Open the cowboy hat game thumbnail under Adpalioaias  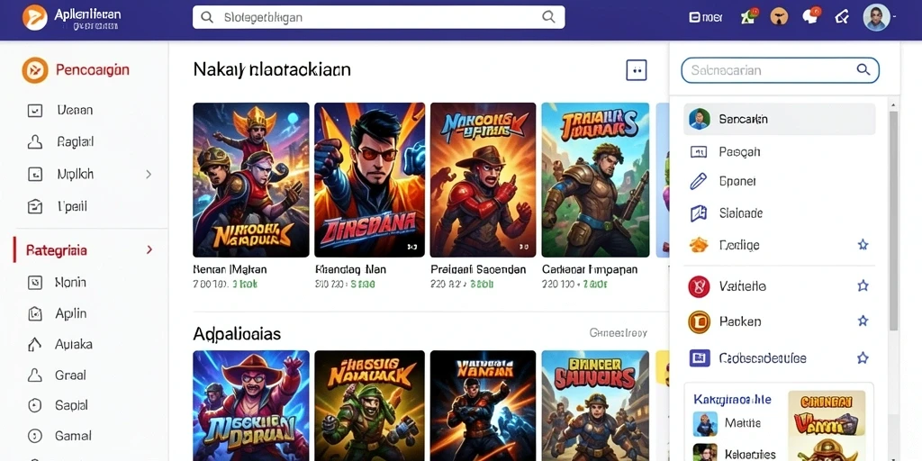tap(251, 406)
